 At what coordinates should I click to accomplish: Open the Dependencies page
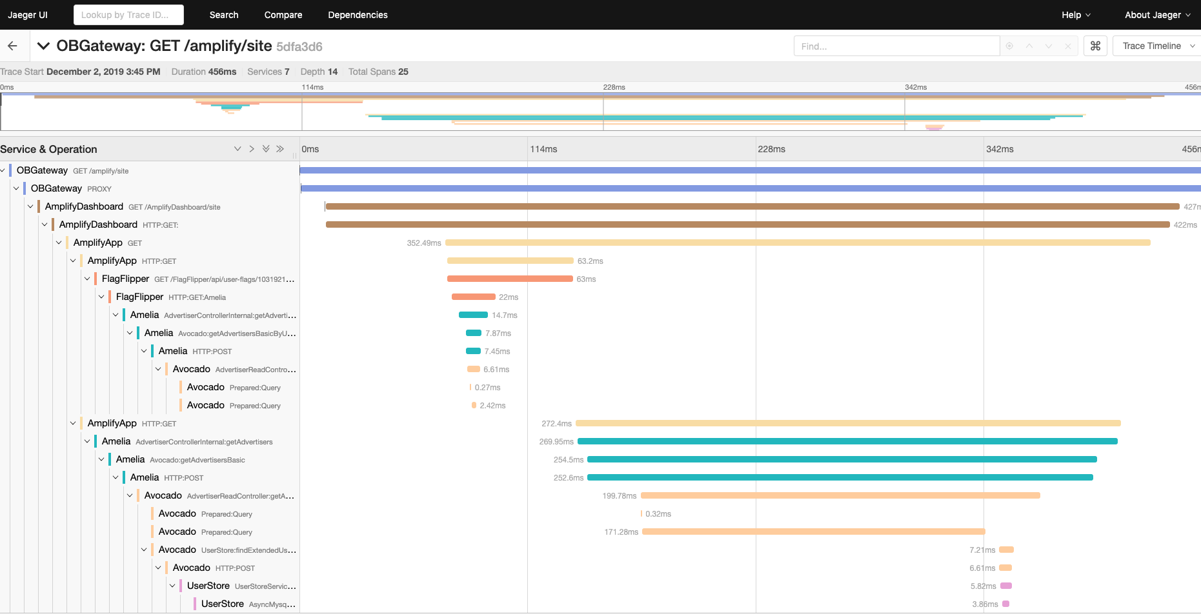(x=358, y=15)
